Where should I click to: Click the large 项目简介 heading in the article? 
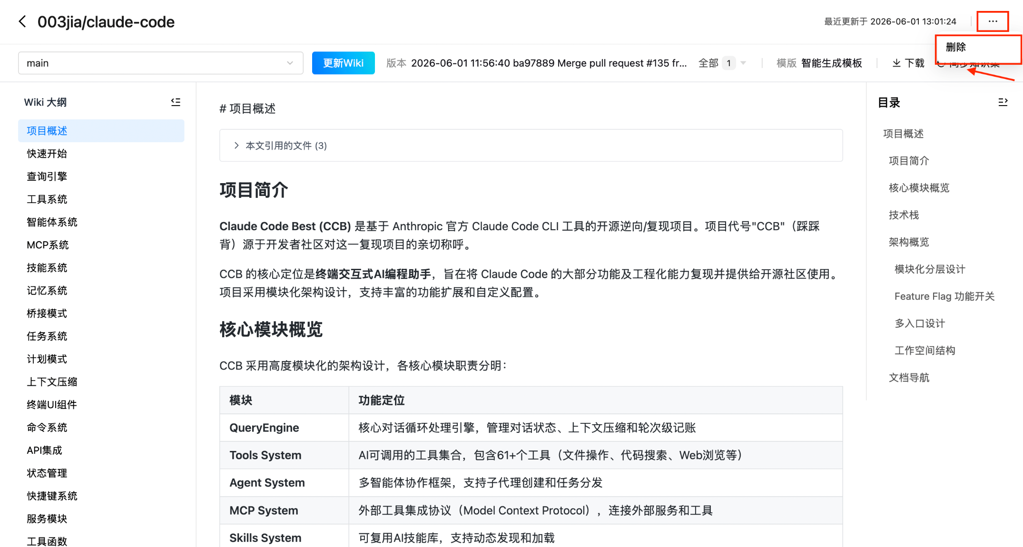click(x=254, y=190)
